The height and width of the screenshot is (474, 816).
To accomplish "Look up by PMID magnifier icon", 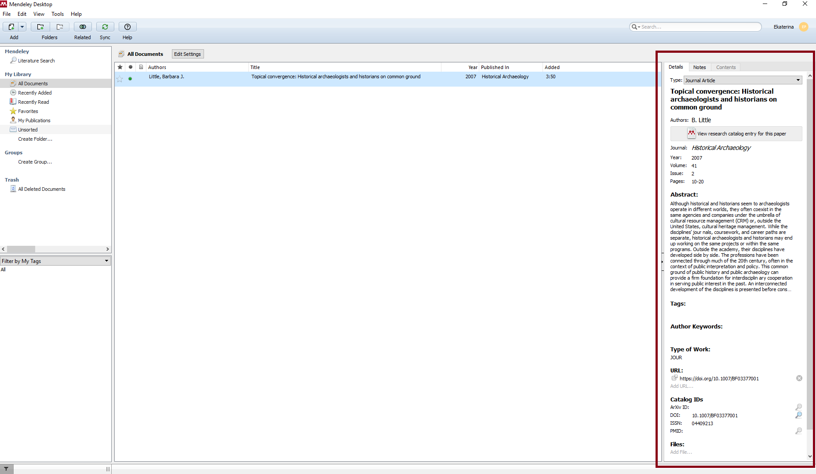I will point(798,431).
